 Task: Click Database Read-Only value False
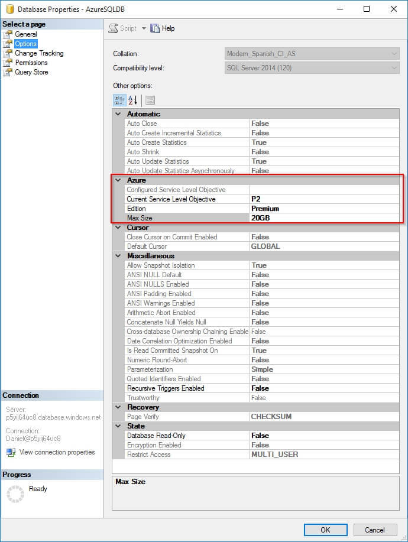[x=260, y=436]
